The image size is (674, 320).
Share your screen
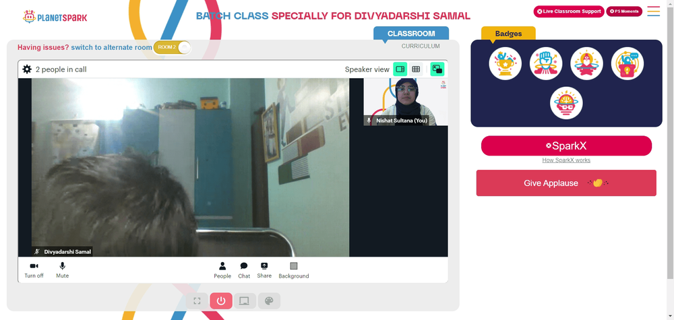[264, 271]
